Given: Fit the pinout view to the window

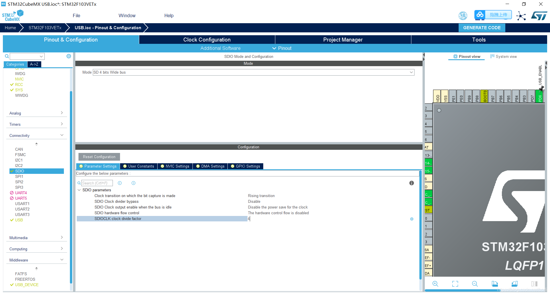Looking at the screenshot, I should coord(455,284).
